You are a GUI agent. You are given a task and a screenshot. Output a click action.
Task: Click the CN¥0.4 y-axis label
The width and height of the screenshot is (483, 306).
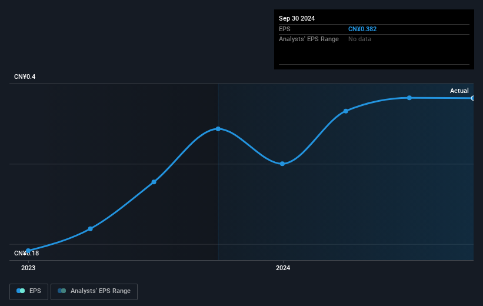pos(25,76)
